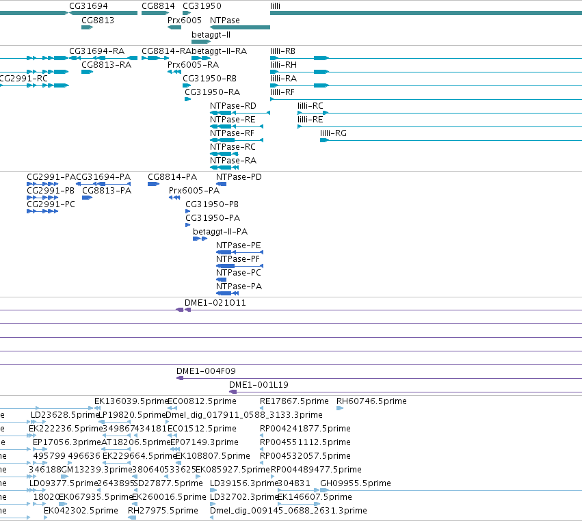Click protein label NTPase-PE
Image resolution: width=582 pixels, height=521 pixels.
click(238, 245)
